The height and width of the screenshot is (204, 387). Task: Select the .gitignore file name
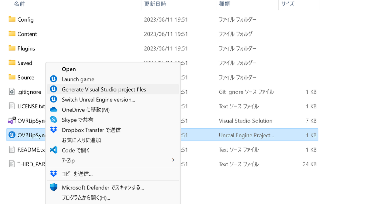pos(29,92)
